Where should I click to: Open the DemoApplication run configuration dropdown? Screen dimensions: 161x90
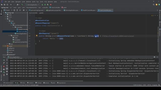pyautogui.click(x=32, y=5)
